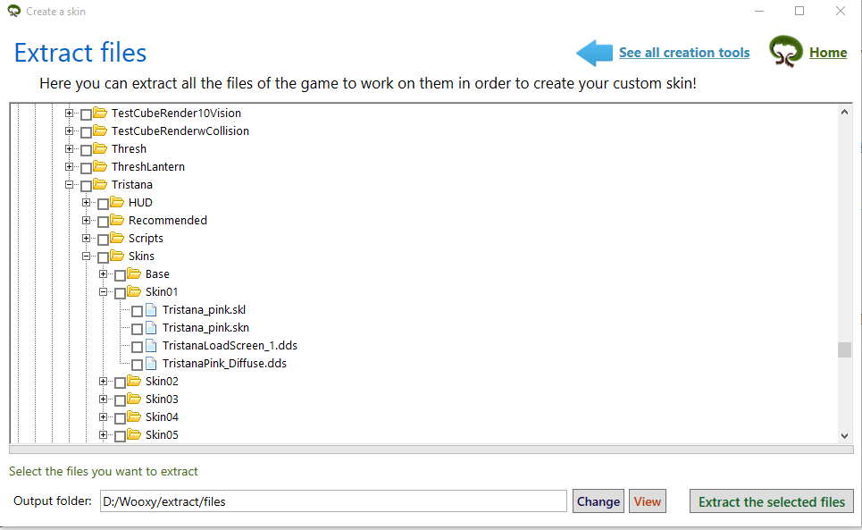Click the green tree Home icon
This screenshot has width=862, height=530.
tap(786, 53)
